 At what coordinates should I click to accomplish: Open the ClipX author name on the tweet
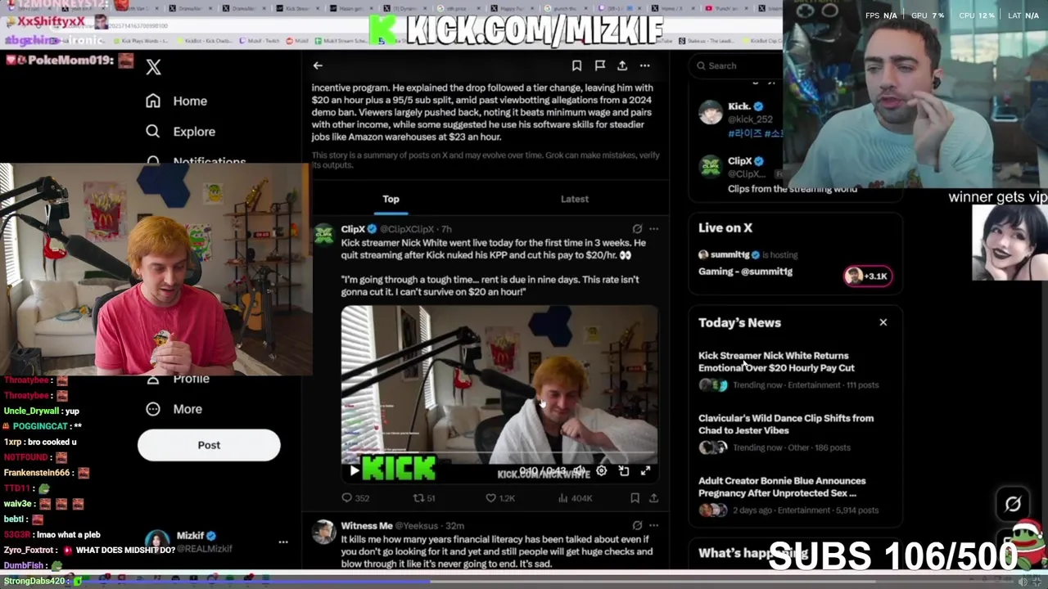point(353,229)
